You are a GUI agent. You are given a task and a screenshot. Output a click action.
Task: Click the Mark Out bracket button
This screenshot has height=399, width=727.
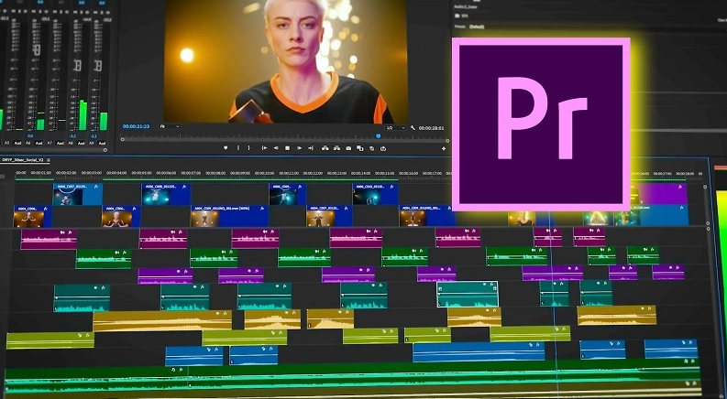click(x=249, y=148)
